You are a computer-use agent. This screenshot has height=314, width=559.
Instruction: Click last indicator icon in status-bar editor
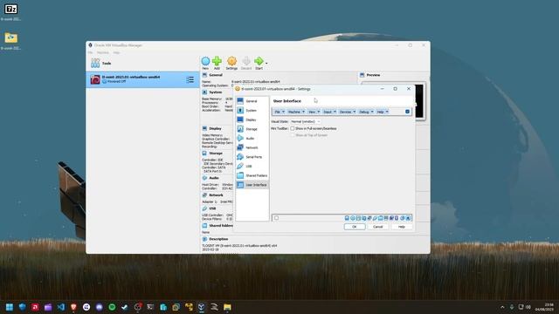408,218
